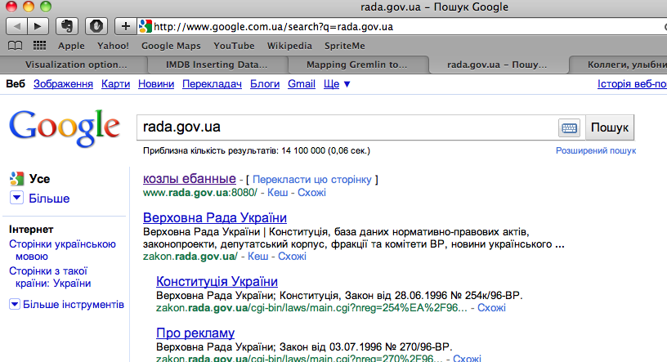
Task: Open Історія веб-пошуку link
Action: (x=632, y=84)
